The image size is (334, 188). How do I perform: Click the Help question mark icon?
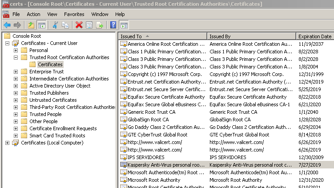(113, 25)
